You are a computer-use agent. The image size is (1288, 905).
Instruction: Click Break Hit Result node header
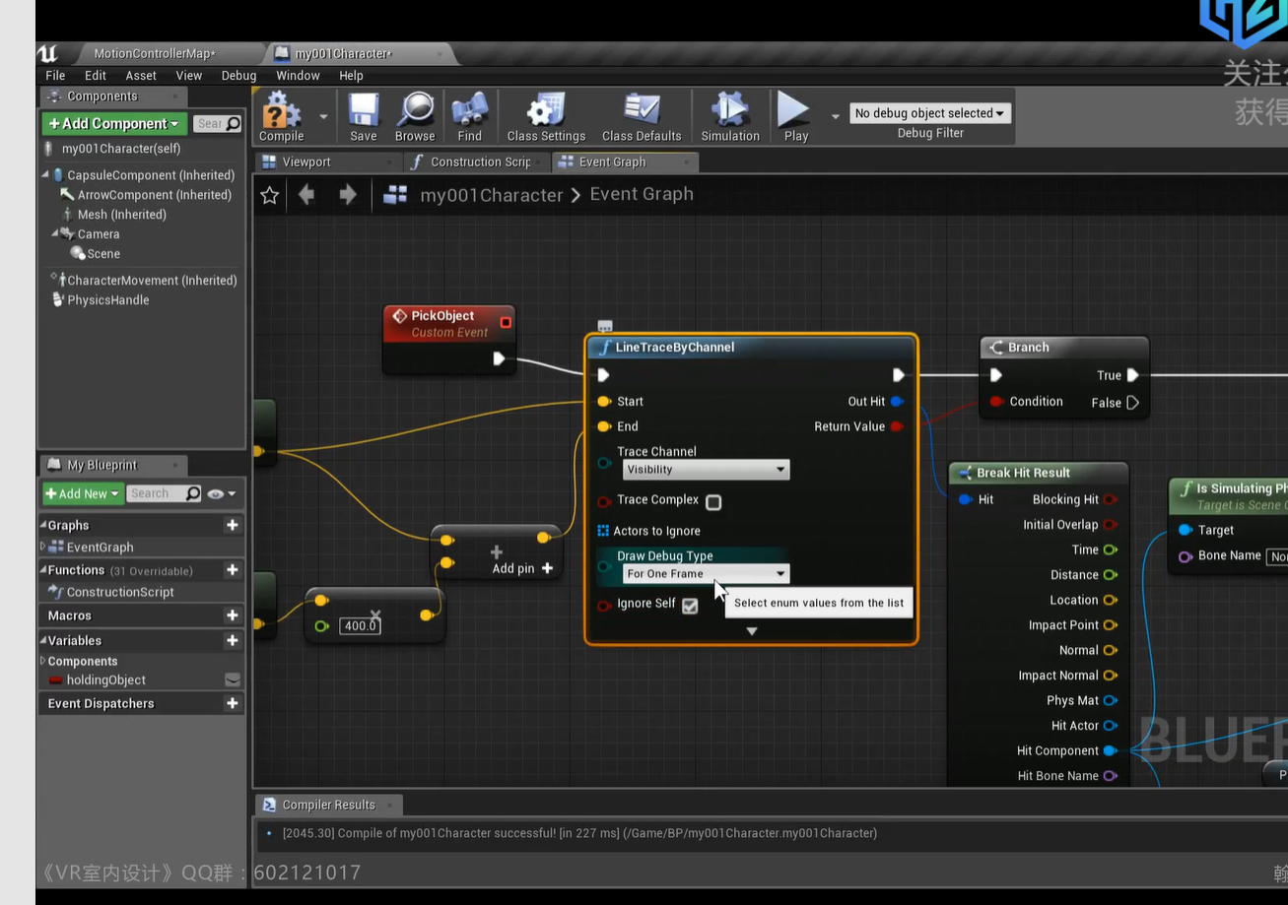point(1038,473)
